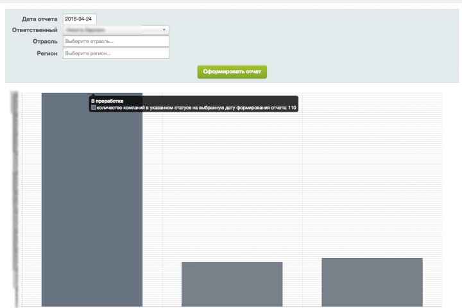Click the report date field 2018-04-24
The image size is (462, 308).
click(80, 19)
